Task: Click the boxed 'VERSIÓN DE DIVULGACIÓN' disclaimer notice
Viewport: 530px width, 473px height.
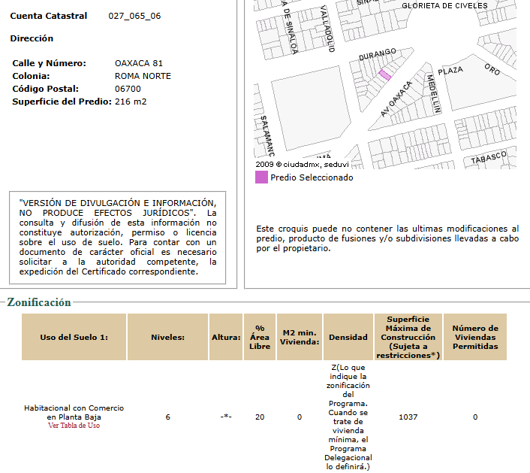Action: click(118, 237)
